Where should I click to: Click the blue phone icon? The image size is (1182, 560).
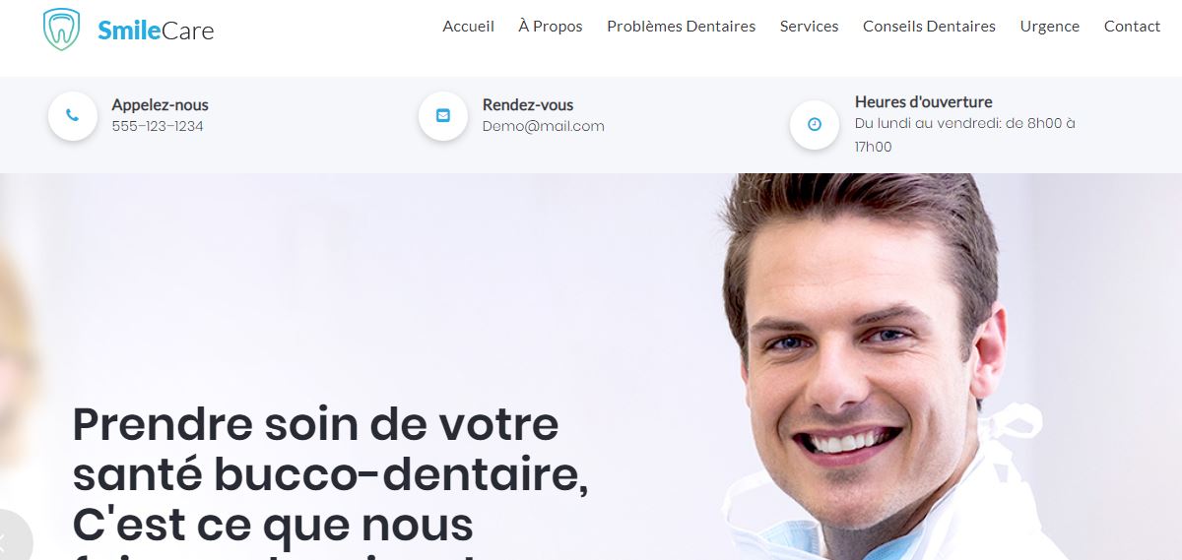click(x=72, y=115)
